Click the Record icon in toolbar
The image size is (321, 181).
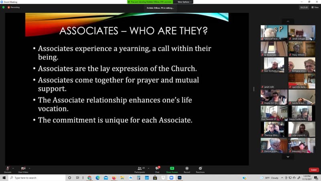pyautogui.click(x=187, y=169)
